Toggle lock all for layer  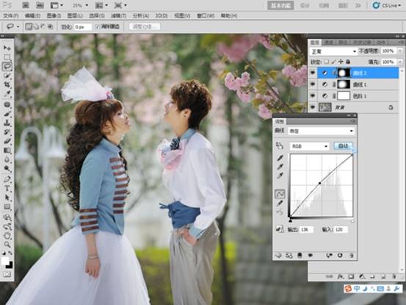coord(348,62)
